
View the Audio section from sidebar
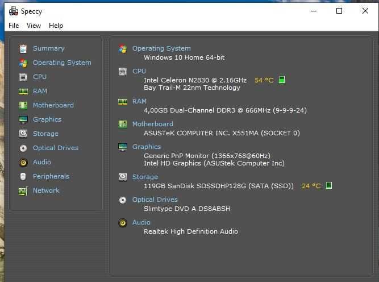click(42, 162)
